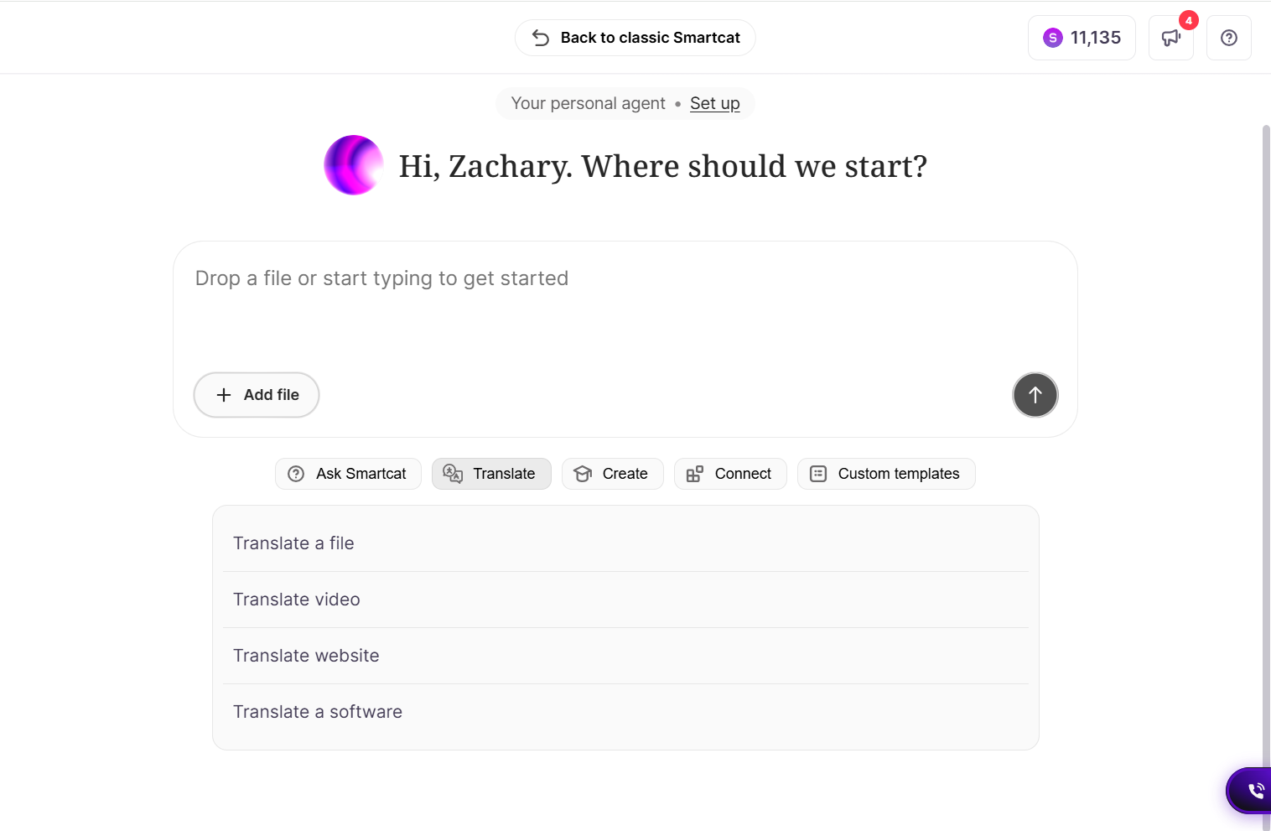
Task: Choose Translate a file option
Action: pyautogui.click(x=625, y=543)
